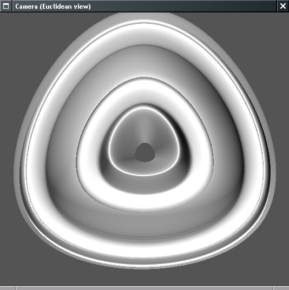The image size is (289, 290).
Task: Open the window menu icon in title bar
Action: tap(6, 6)
